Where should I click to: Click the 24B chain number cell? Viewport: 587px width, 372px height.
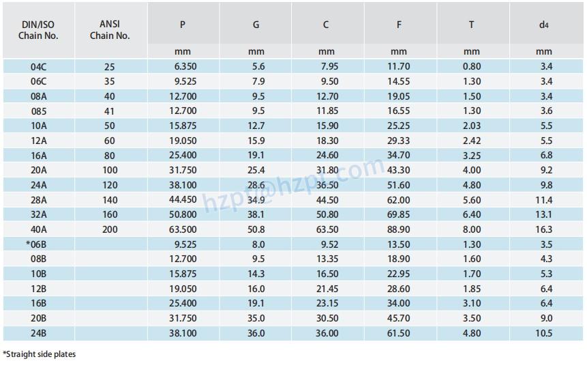coord(39,334)
